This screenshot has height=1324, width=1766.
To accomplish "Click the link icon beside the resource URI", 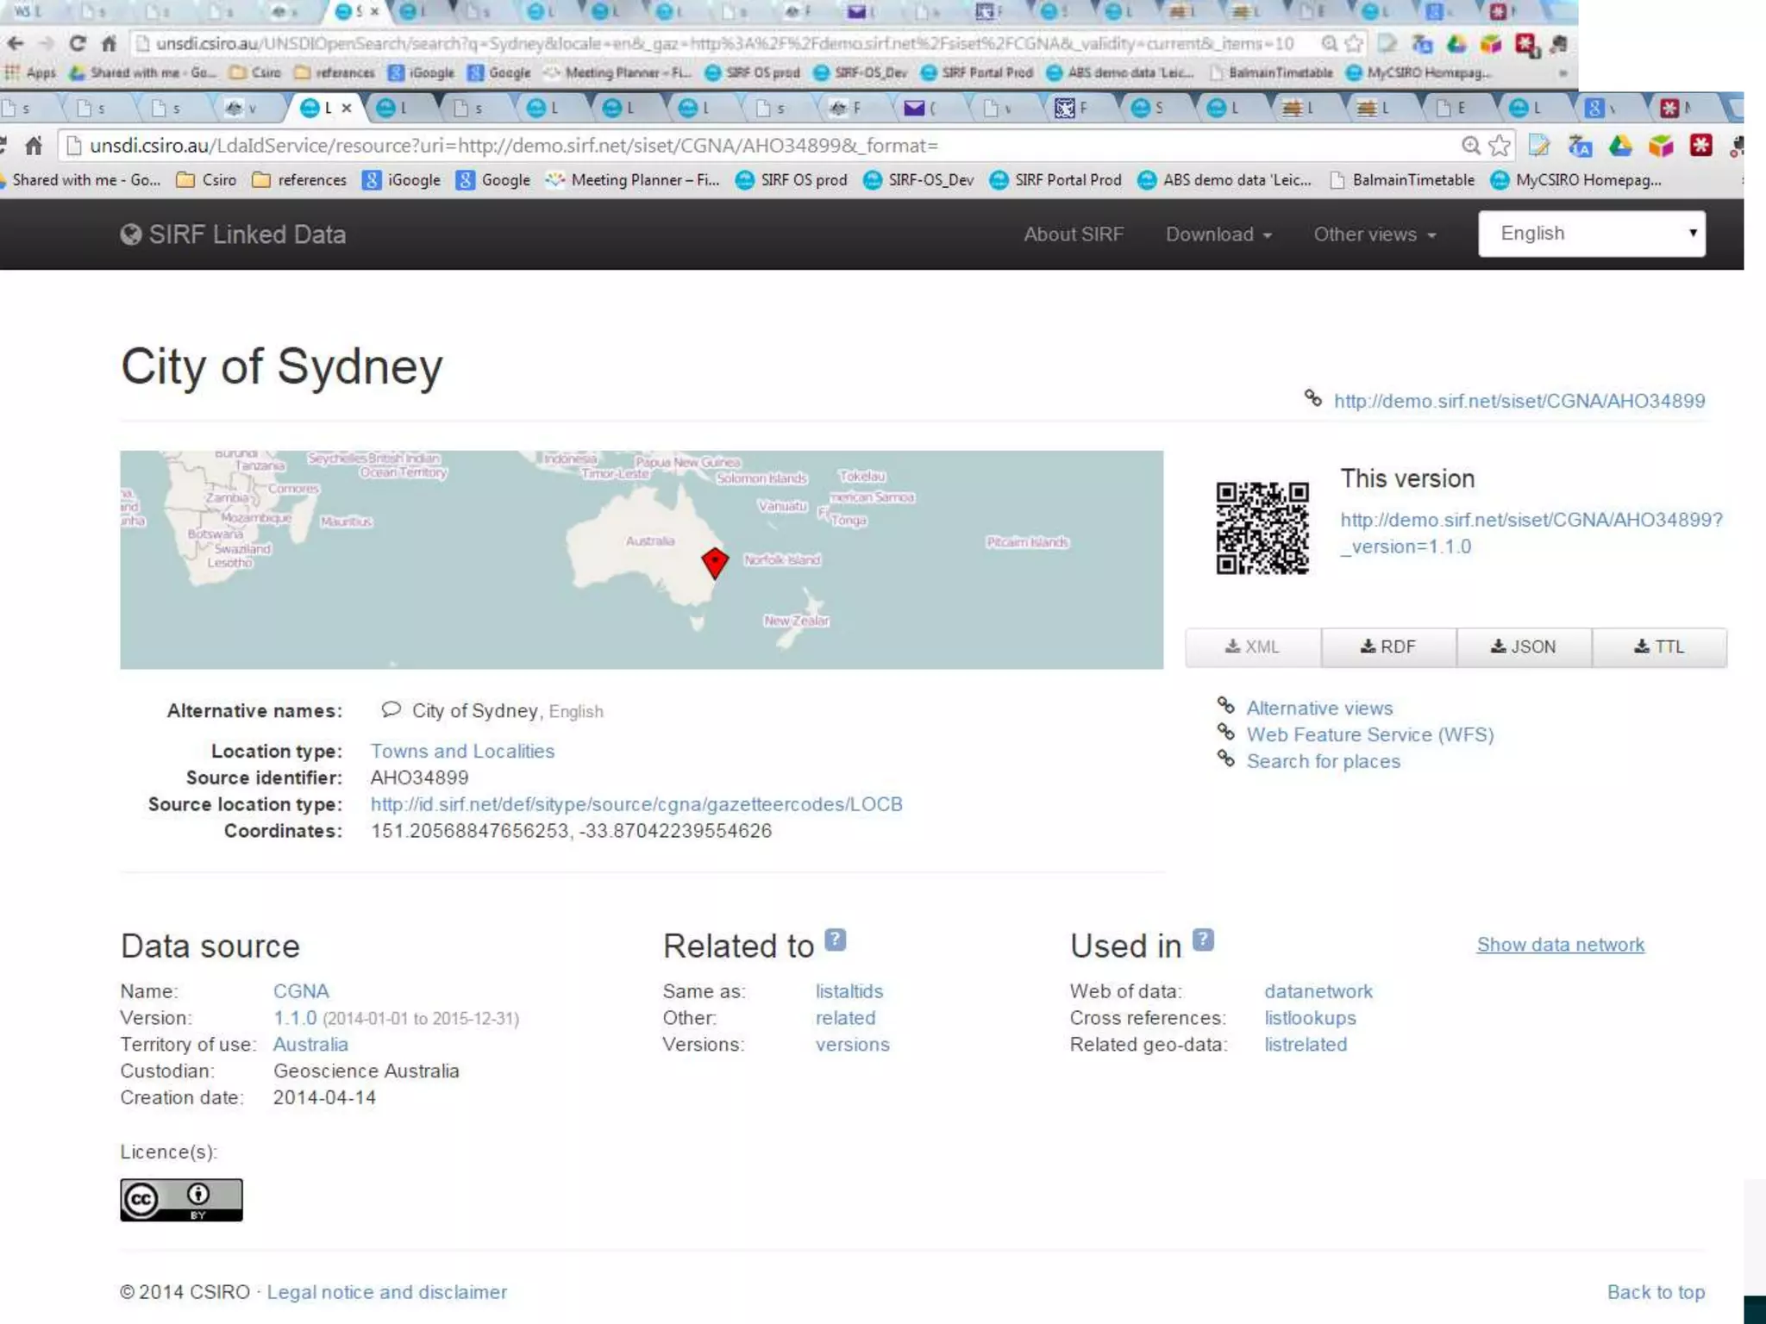I will pos(1313,398).
